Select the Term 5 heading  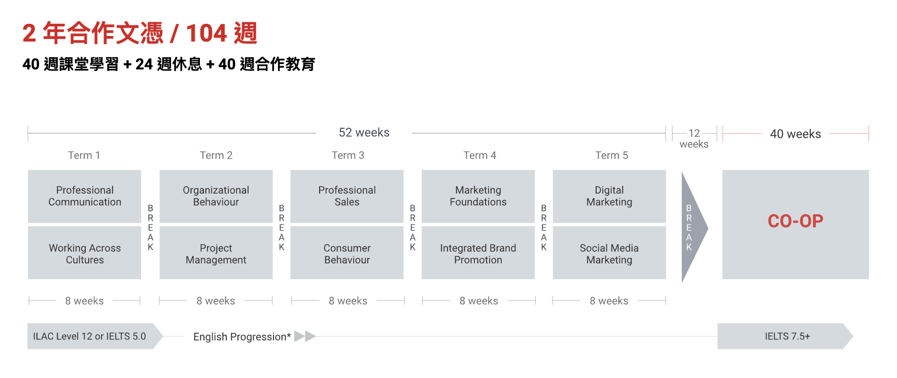(611, 156)
